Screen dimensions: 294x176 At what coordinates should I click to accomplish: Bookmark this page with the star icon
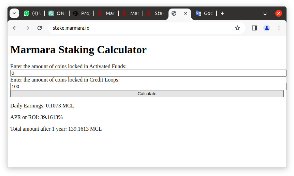coord(237,28)
